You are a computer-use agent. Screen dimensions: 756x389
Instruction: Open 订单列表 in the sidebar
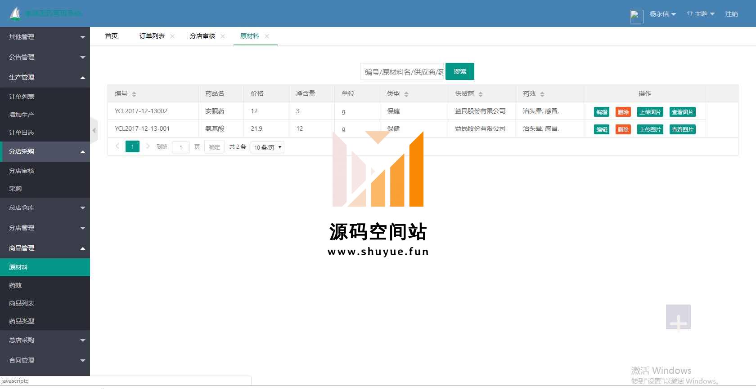coord(45,97)
